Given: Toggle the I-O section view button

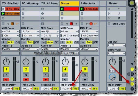Looking at the screenshot, I should (132, 69).
